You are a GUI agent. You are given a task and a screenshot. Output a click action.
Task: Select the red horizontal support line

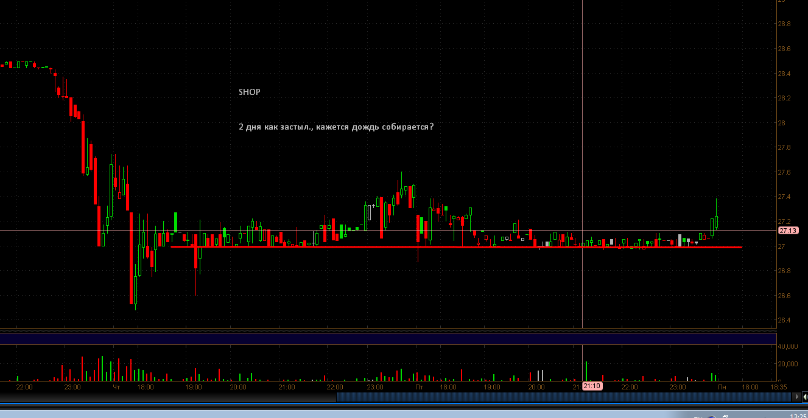click(x=456, y=247)
